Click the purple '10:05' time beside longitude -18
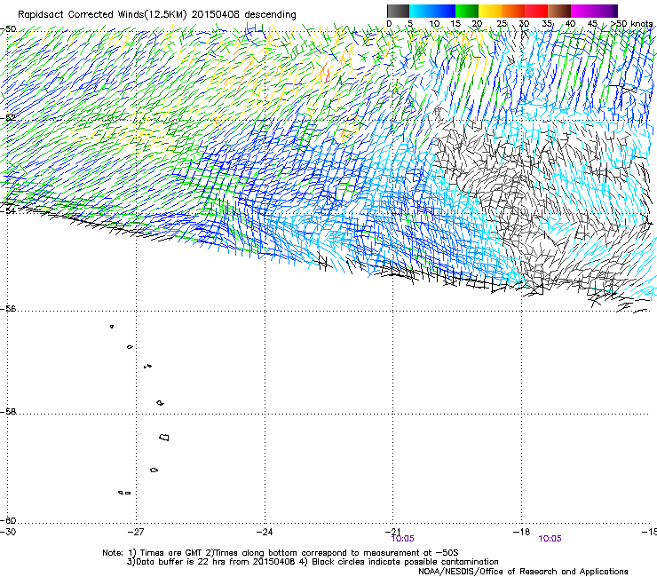 click(x=550, y=539)
